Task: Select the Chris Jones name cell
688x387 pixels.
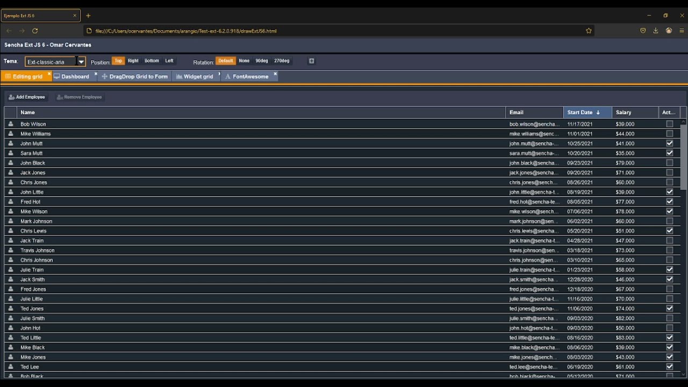Action: (261, 182)
